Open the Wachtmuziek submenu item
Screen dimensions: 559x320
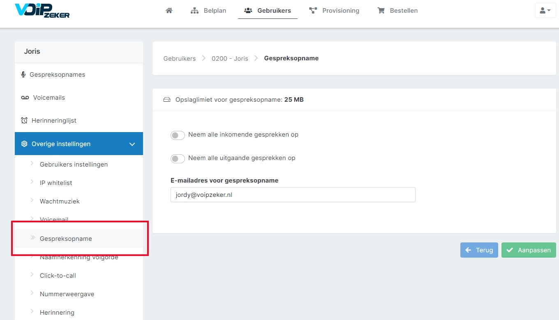click(60, 201)
